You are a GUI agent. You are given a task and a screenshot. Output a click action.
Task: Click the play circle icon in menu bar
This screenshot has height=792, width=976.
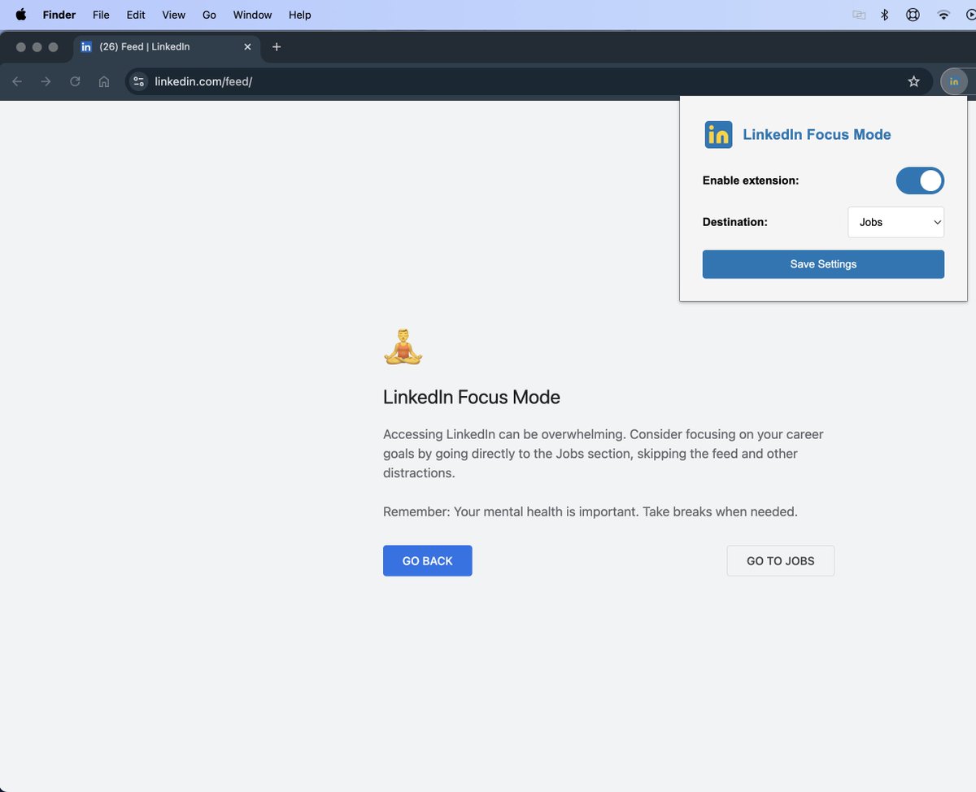pos(970,15)
